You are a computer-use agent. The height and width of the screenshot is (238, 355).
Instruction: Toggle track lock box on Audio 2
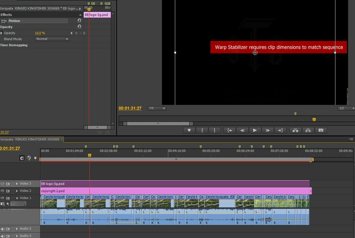[13, 229]
